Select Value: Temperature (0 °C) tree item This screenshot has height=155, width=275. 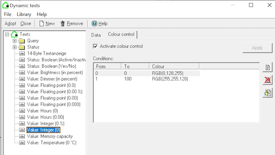pyautogui.click(x=51, y=143)
